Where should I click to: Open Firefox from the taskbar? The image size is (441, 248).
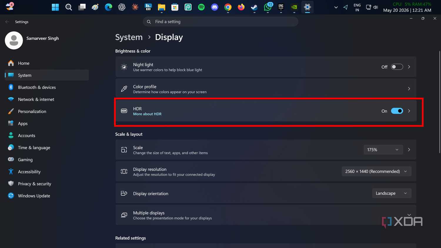pos(241,7)
